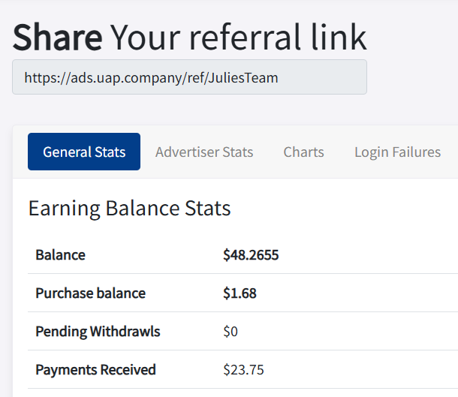
Task: Click the Earning Balance Stats heading
Action: [x=129, y=208]
